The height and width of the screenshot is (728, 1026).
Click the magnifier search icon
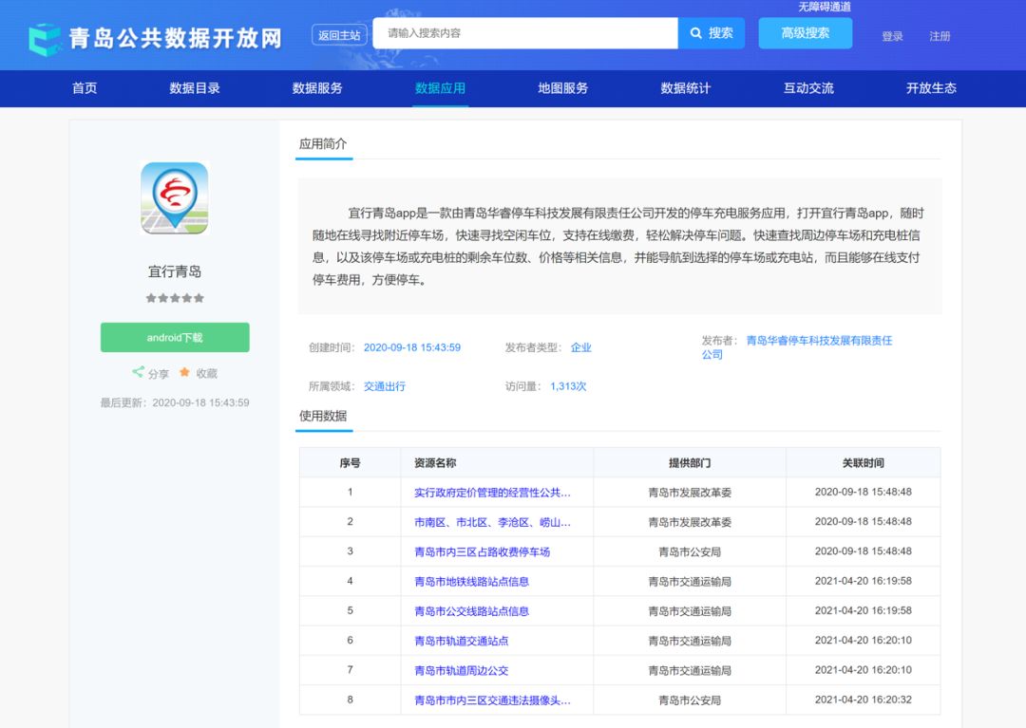695,33
